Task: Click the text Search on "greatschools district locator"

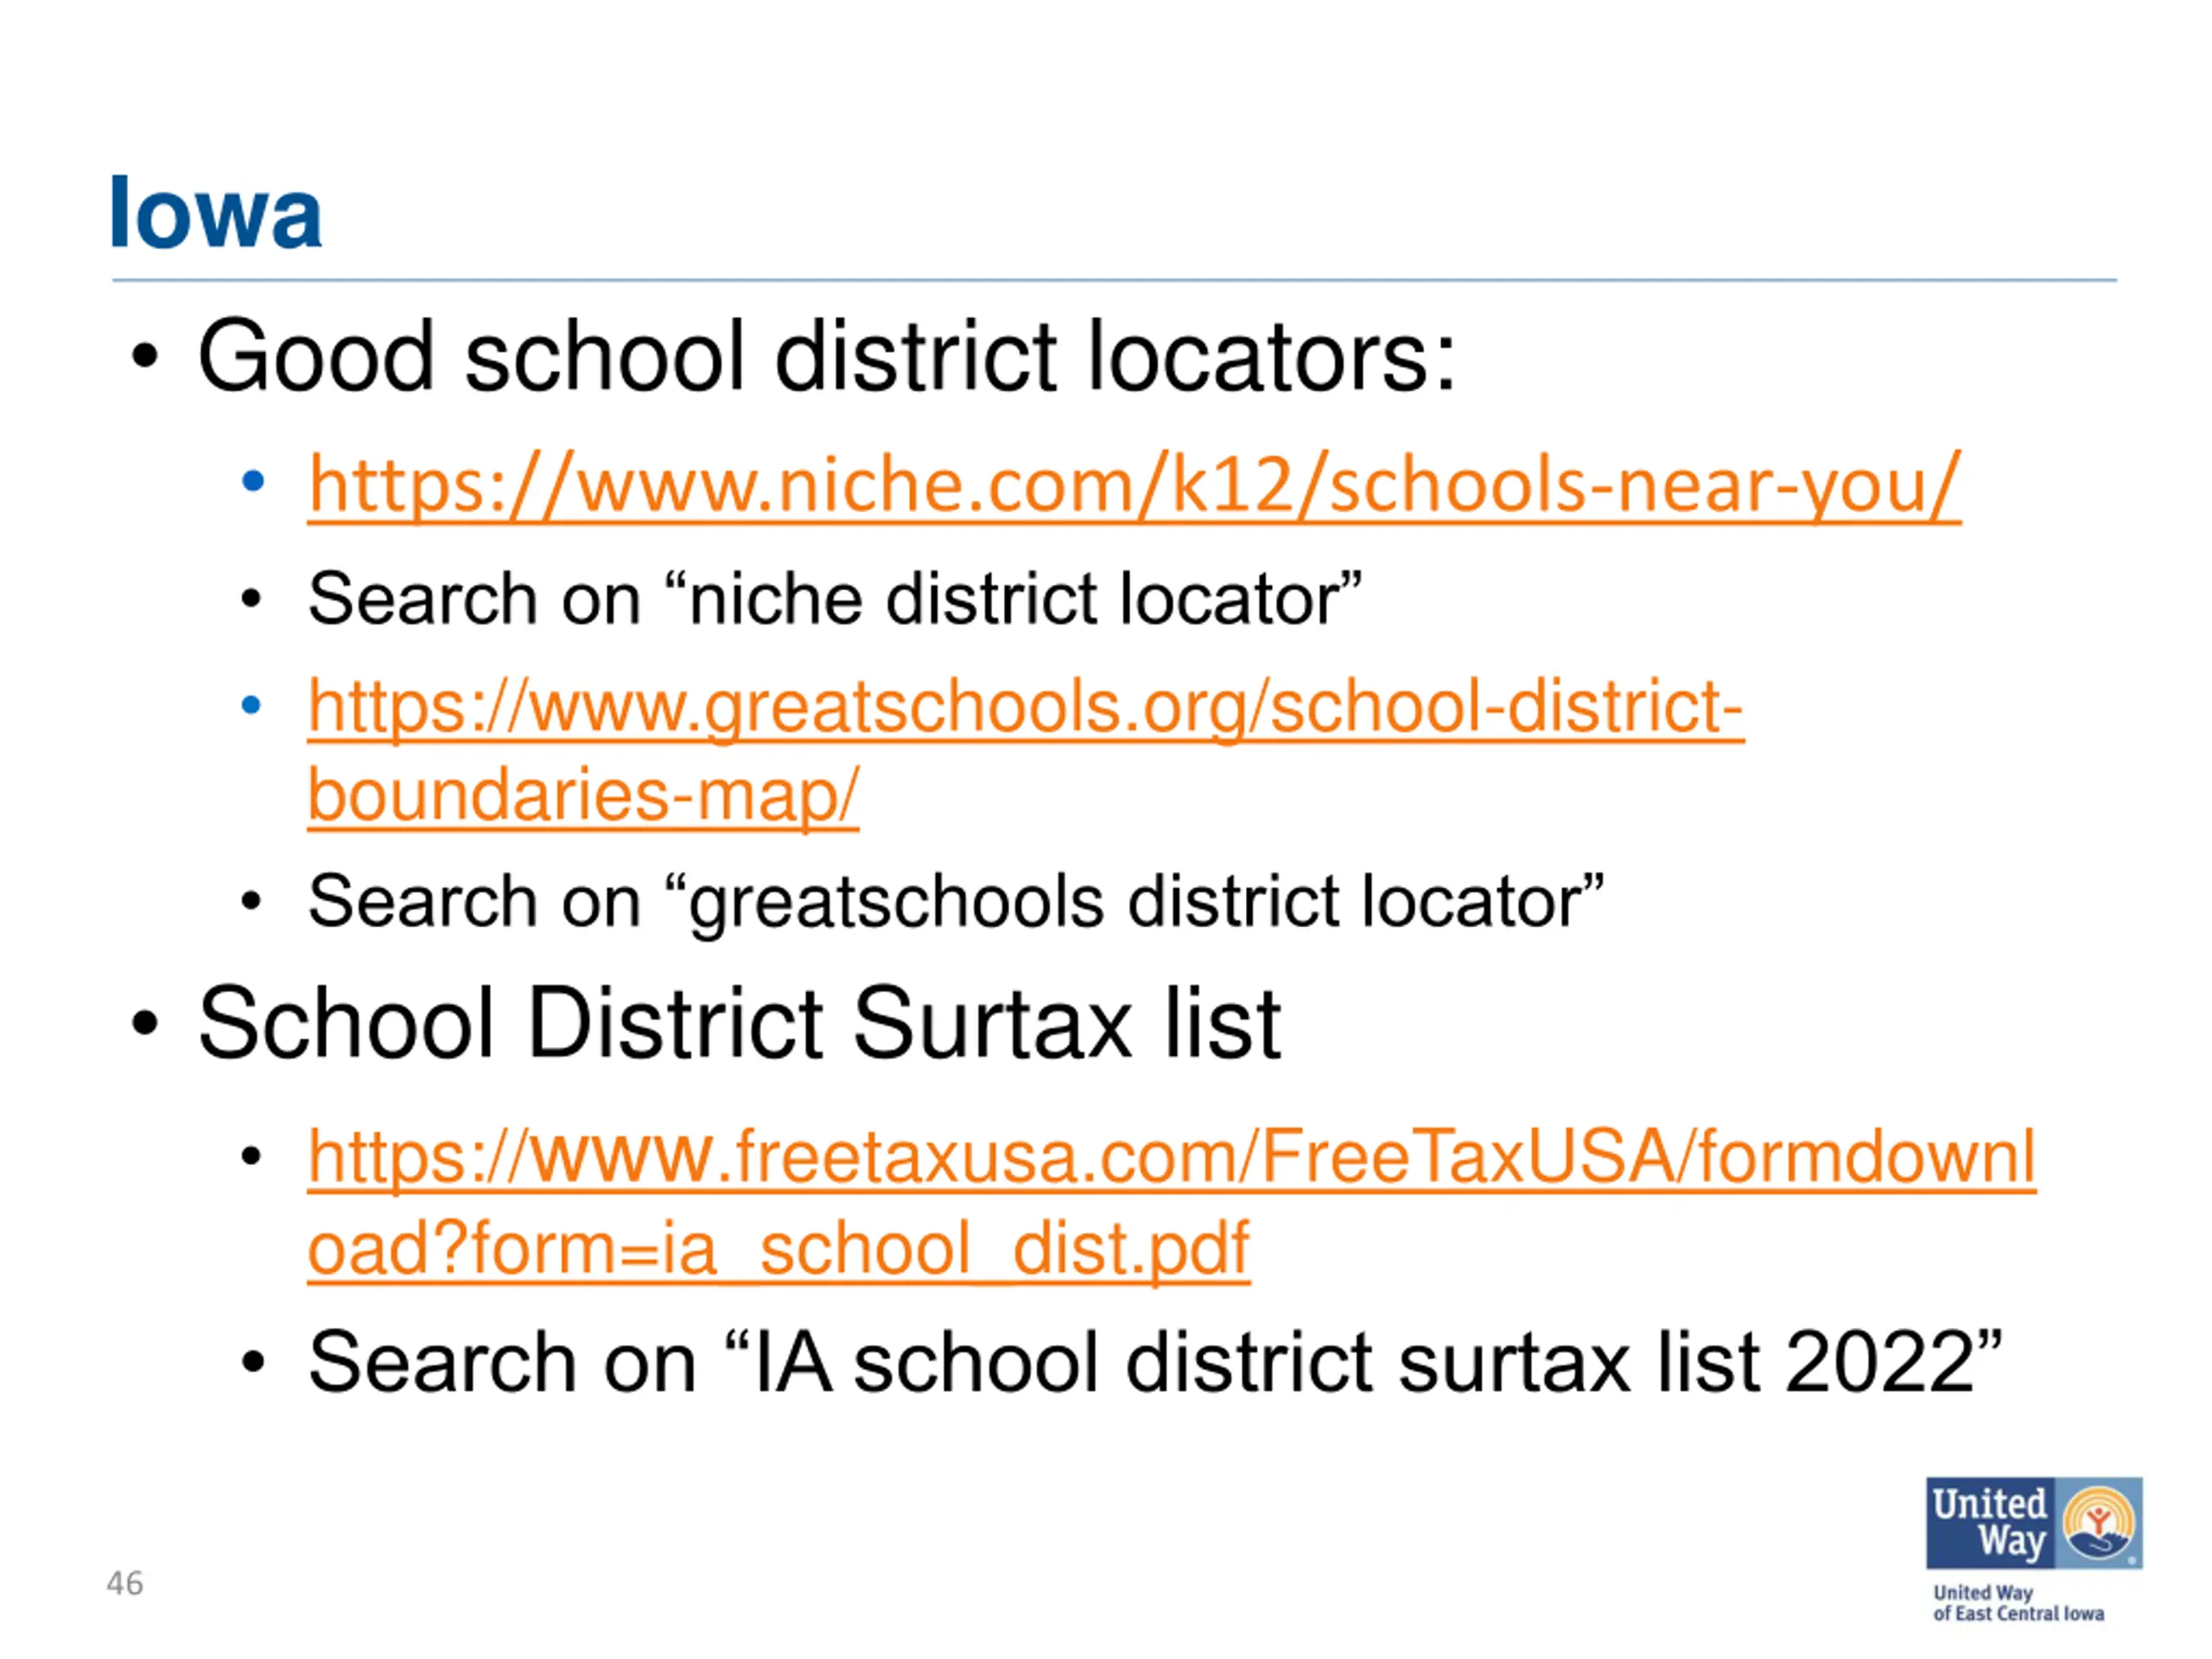Action: click(x=956, y=903)
